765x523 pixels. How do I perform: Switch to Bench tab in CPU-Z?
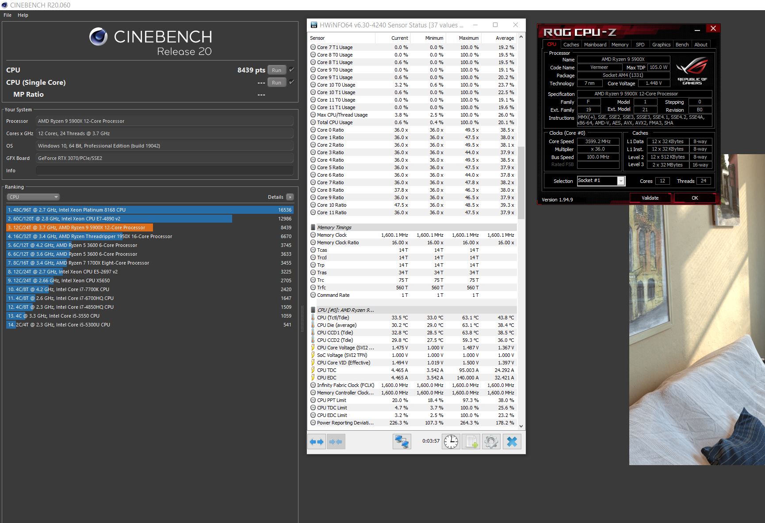(682, 45)
